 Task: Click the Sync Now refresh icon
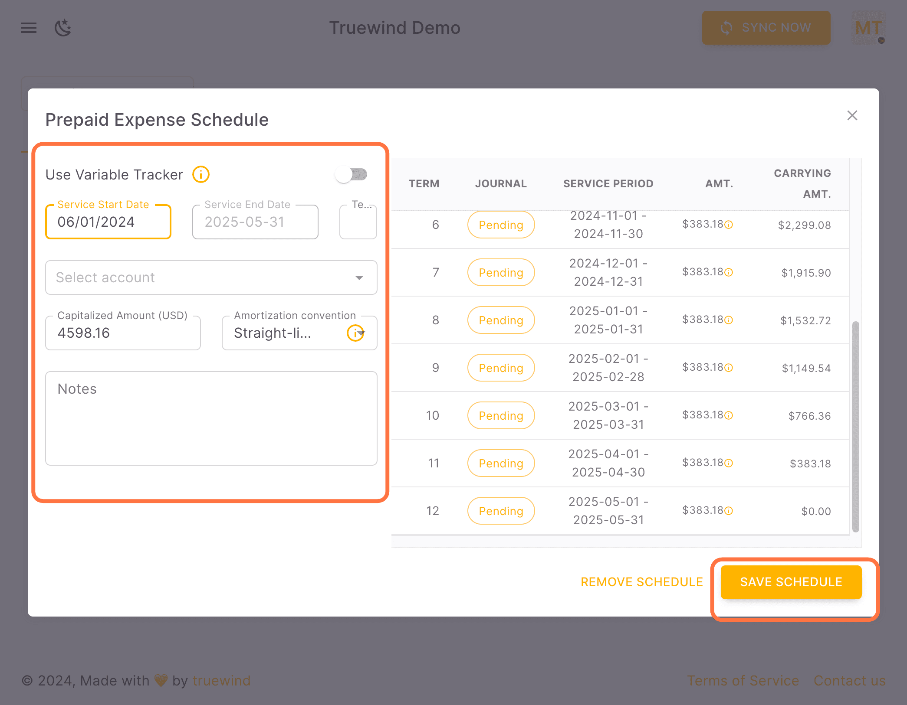[x=726, y=27]
